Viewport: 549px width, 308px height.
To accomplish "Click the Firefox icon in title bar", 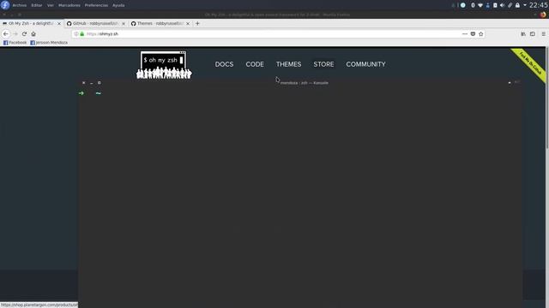I will pos(543,15).
